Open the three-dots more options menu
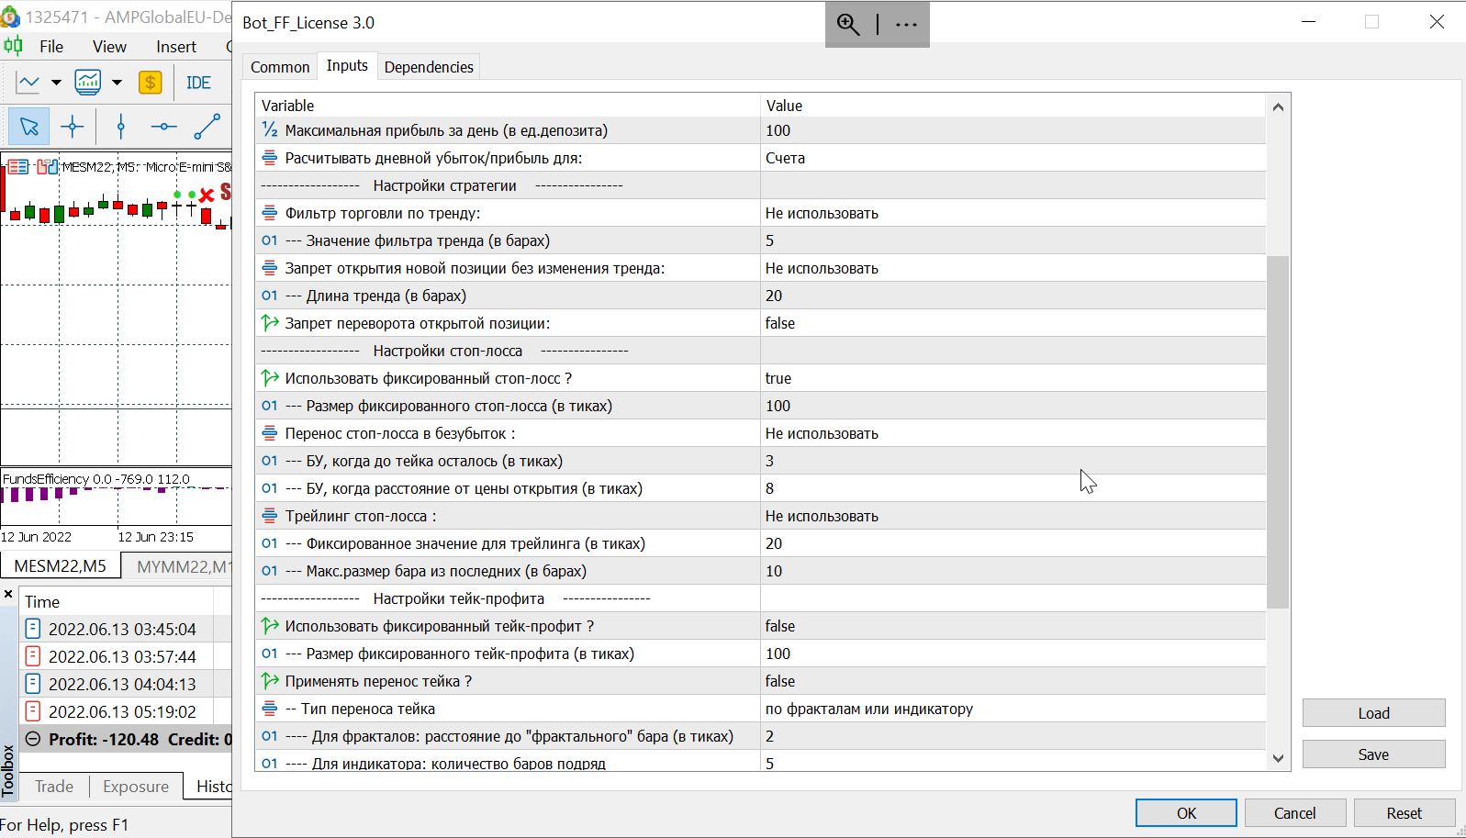The image size is (1466, 838). 906,25
